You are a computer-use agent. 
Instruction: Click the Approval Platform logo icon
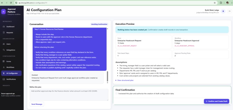pos(3,11)
